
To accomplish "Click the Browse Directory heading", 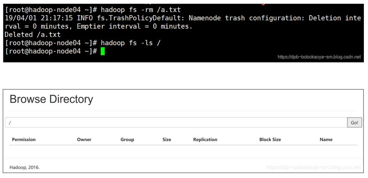I will (51, 99).
